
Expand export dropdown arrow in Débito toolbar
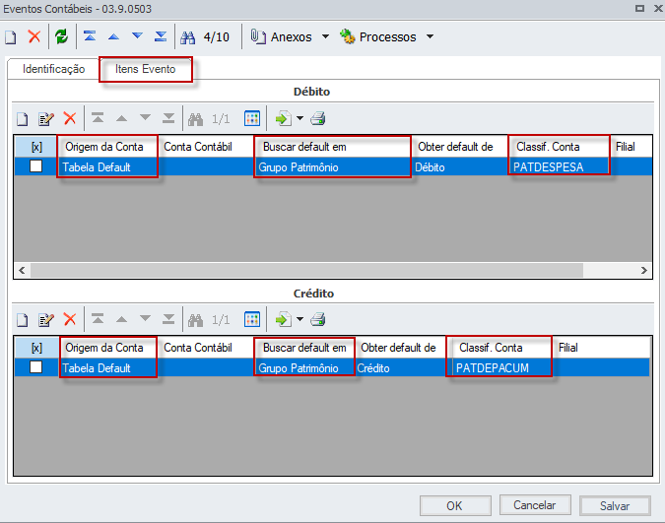coord(299,119)
